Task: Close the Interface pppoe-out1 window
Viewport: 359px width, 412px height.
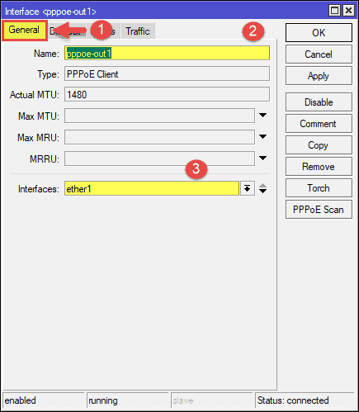Action: tap(348, 11)
